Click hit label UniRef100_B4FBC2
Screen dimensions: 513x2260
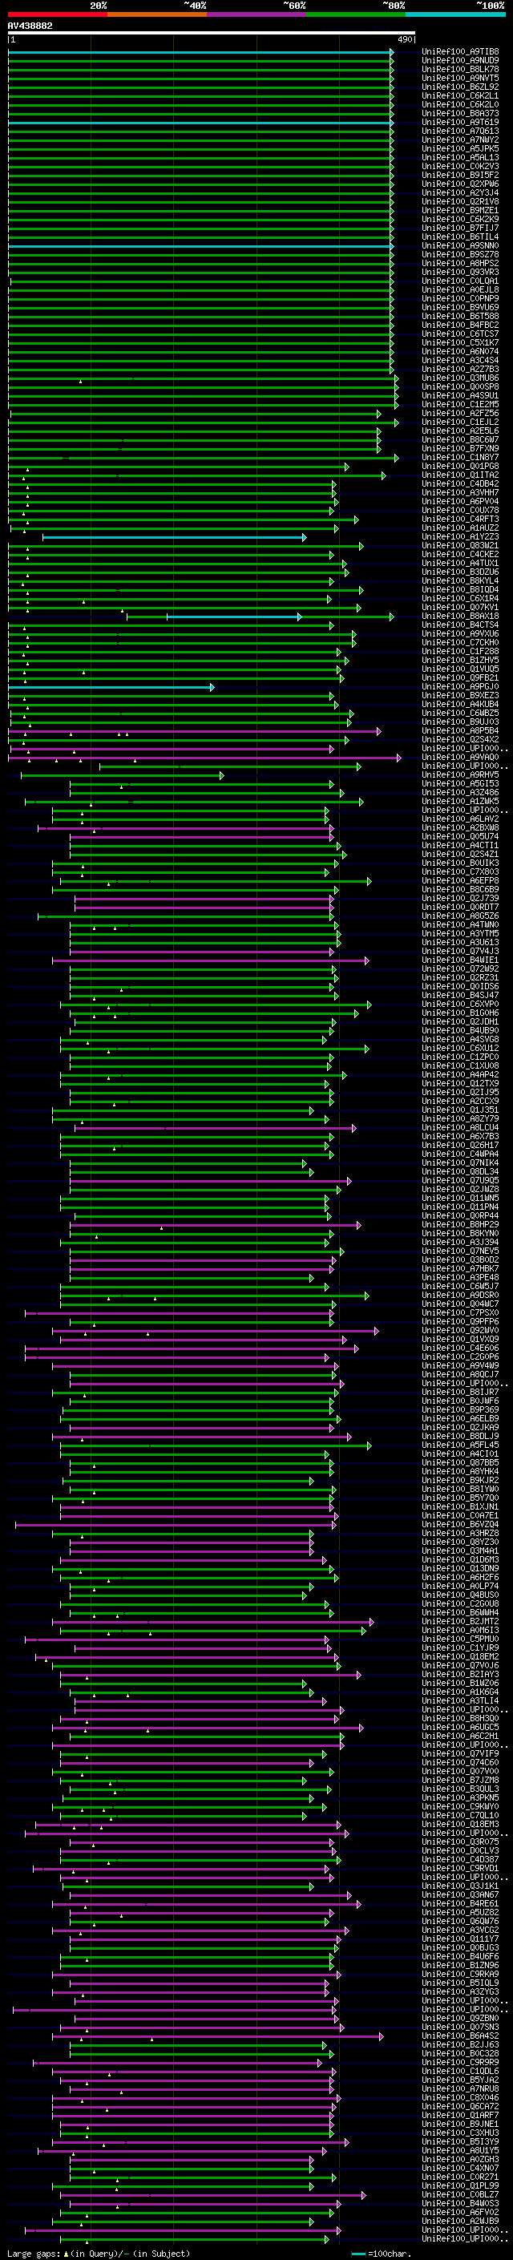[460, 325]
